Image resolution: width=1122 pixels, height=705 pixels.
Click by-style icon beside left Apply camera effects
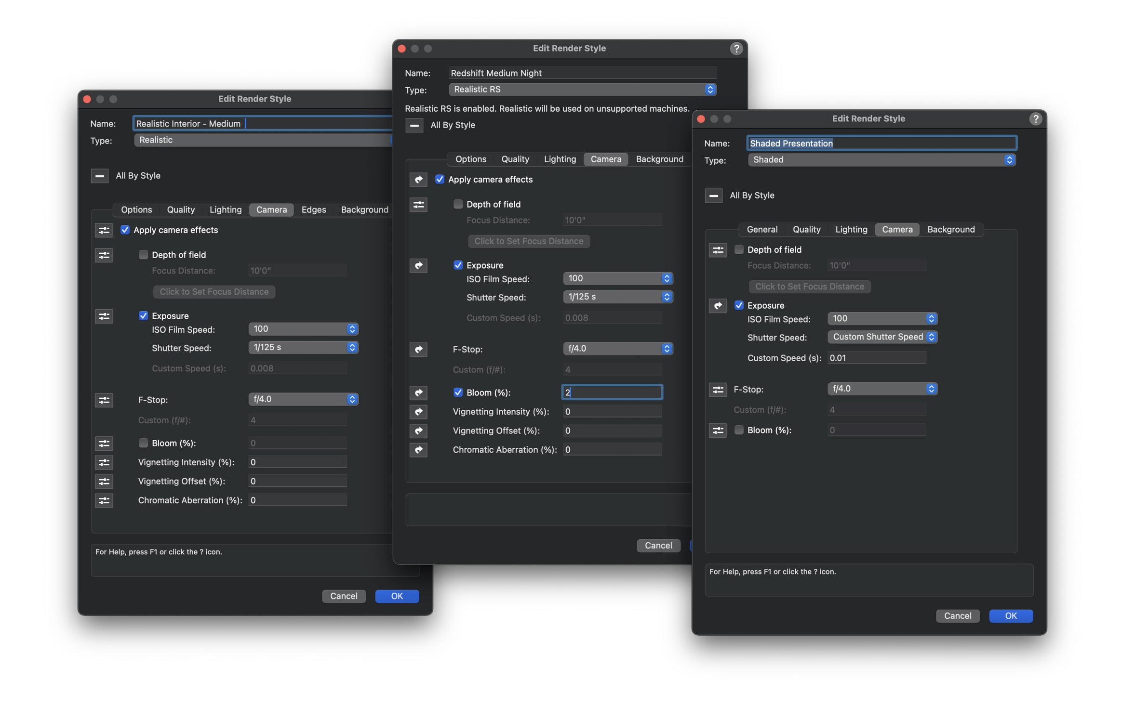104,230
